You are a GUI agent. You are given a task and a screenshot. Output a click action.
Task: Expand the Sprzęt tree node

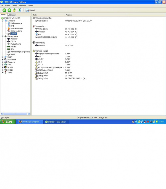click(2, 70)
